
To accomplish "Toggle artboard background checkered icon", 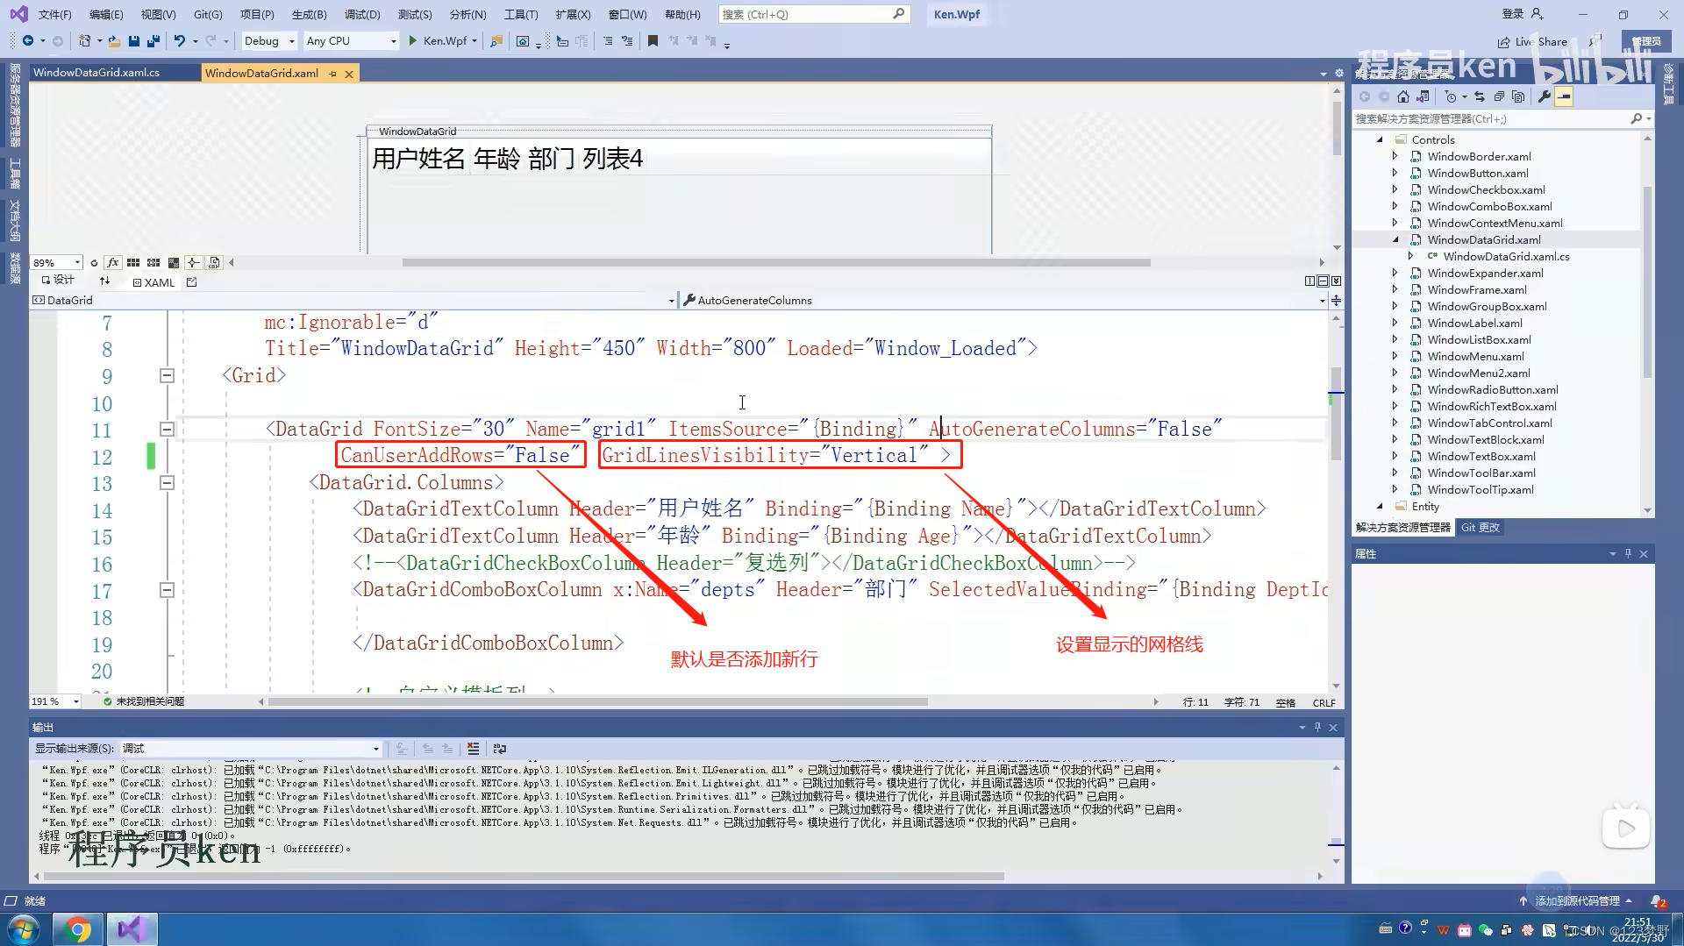I will tap(174, 262).
